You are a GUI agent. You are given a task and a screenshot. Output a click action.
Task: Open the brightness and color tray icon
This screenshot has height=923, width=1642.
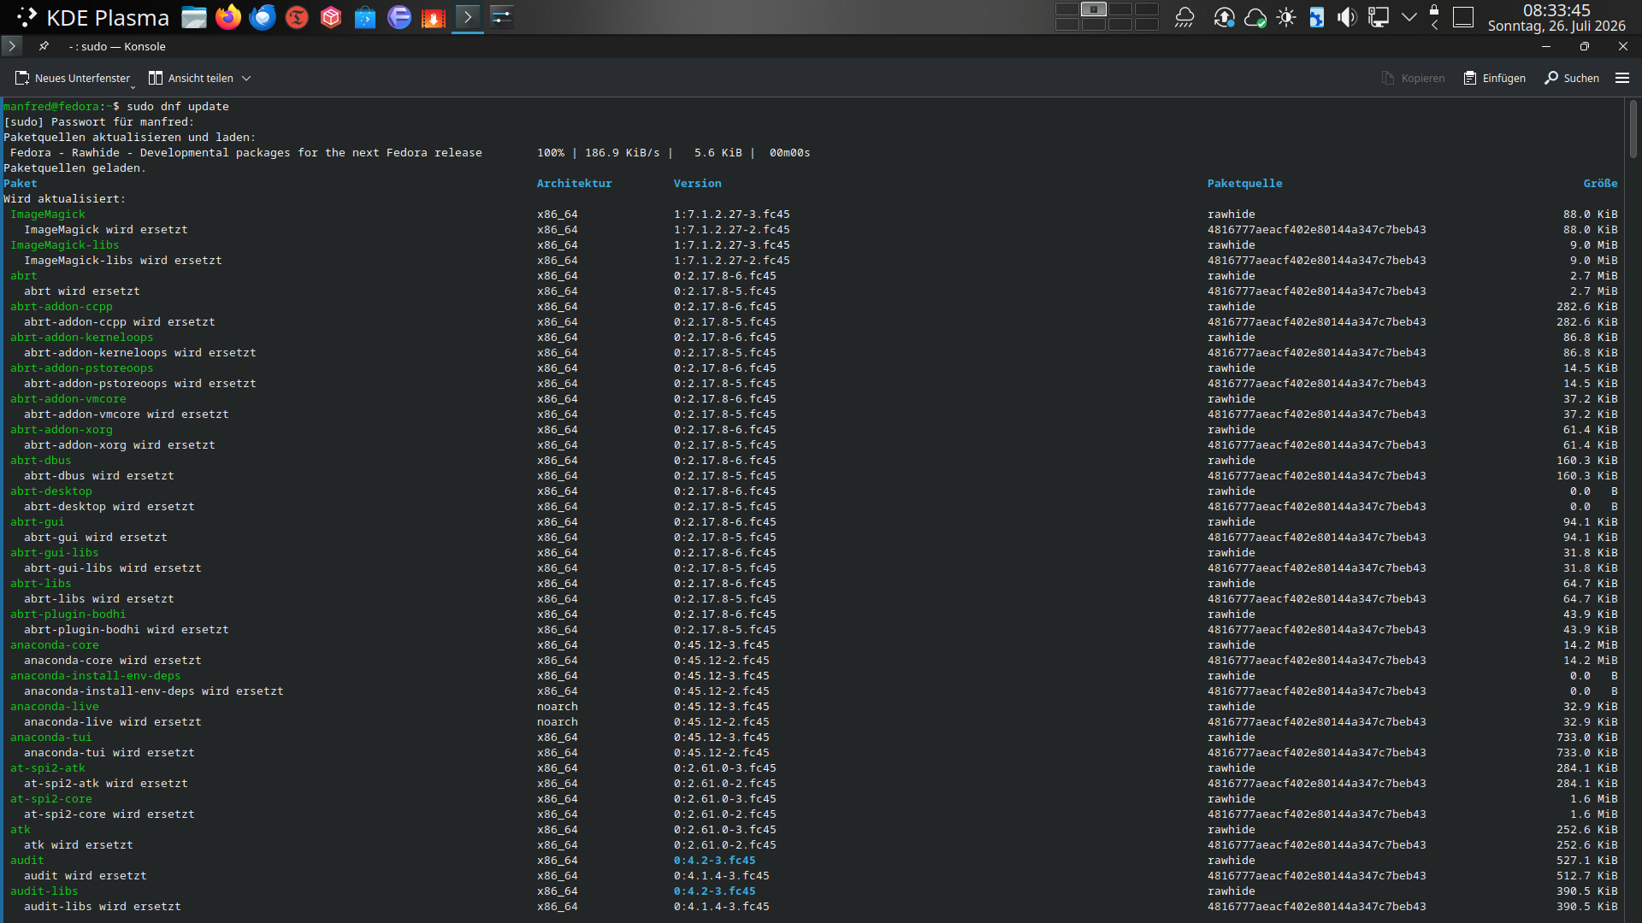click(x=1285, y=17)
